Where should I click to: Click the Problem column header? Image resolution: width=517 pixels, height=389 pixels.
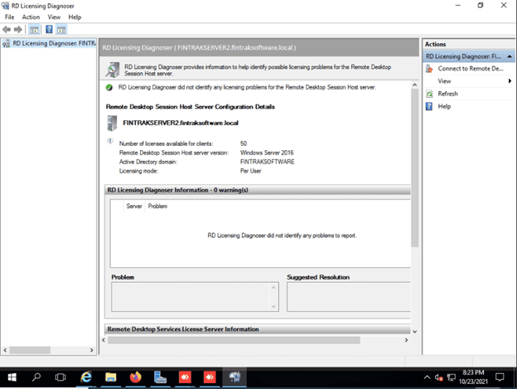click(157, 207)
